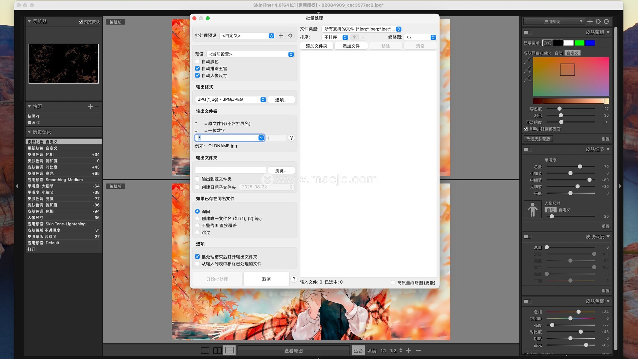Viewport: 638px width, 359px height.
Task: Switch to top-bottom split view
Action: tap(229, 350)
